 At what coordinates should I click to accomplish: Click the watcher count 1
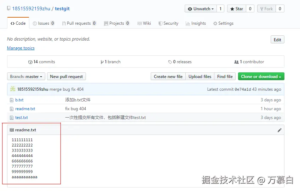click(220, 8)
